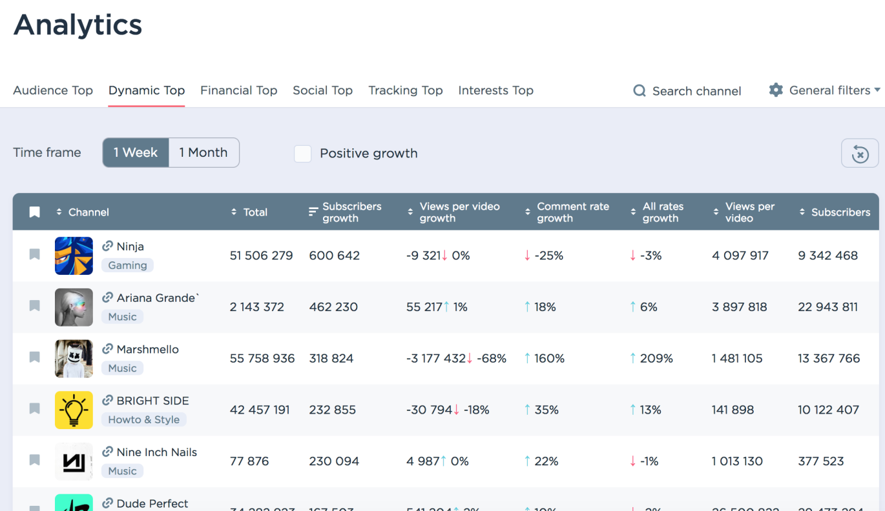Viewport: 885px width, 511px height.
Task: Switch to the Audience Top tab
Action: 53,90
